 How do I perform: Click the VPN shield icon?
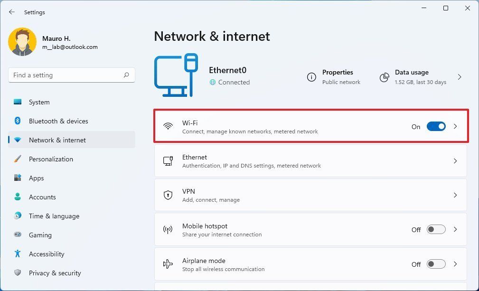coord(168,195)
